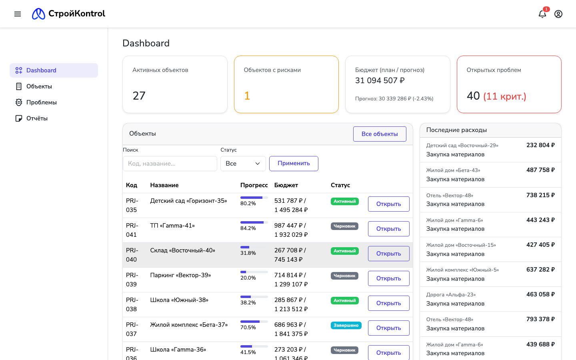Click the Активных объектов summary card
The width and height of the screenshot is (576, 360).
tap(175, 84)
